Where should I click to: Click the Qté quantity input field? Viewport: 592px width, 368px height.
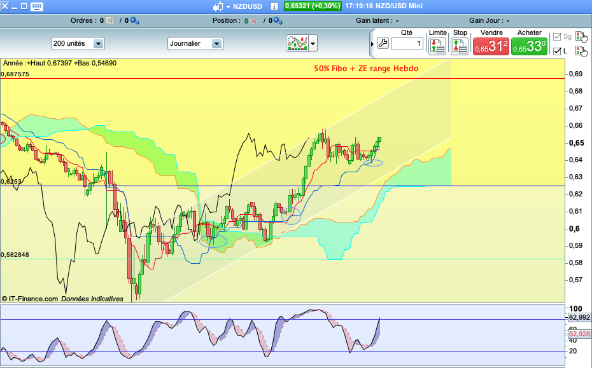pos(407,43)
